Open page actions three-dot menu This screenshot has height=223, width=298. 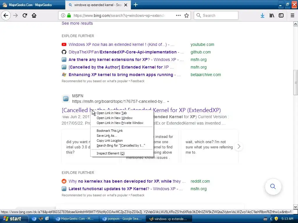tap(178, 15)
